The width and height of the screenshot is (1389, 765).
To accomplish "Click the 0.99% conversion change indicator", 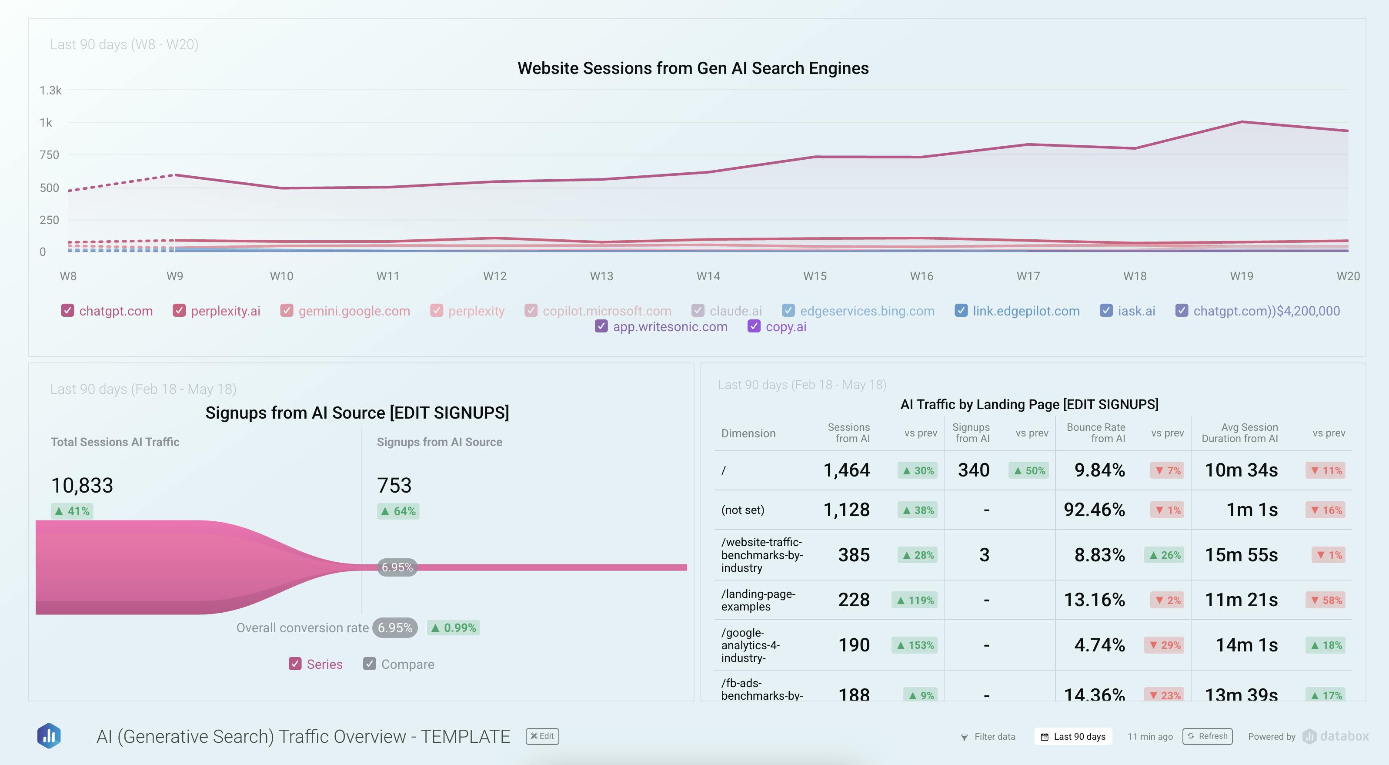I will point(454,628).
